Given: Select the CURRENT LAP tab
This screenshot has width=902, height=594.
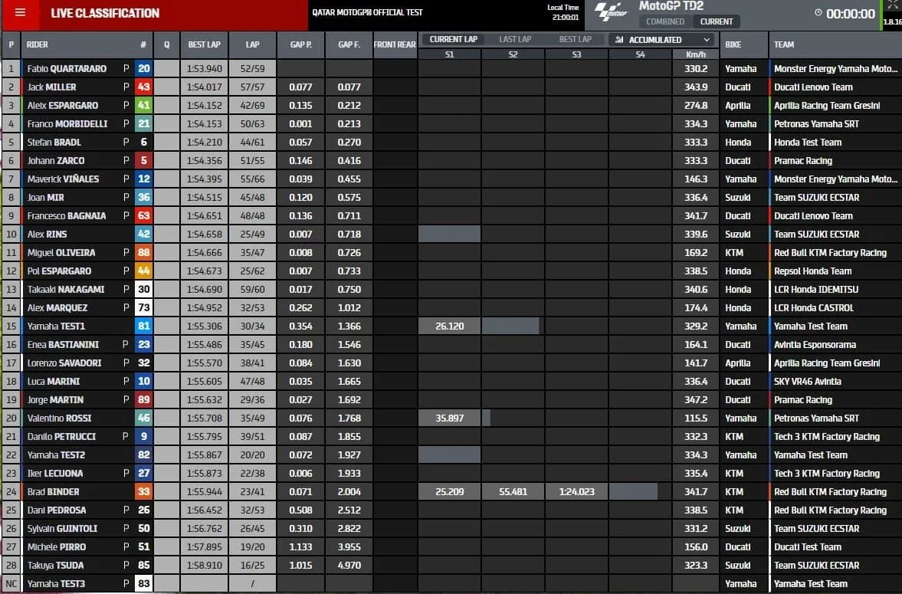Looking at the screenshot, I should point(454,39).
